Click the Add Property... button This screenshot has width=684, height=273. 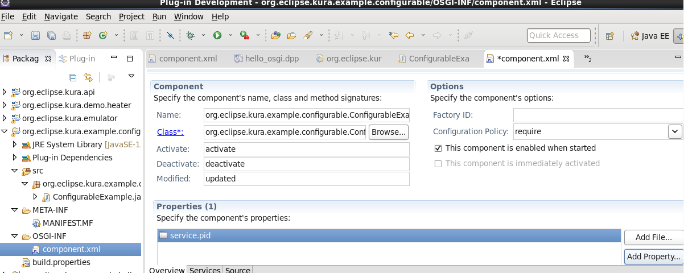[x=653, y=257]
